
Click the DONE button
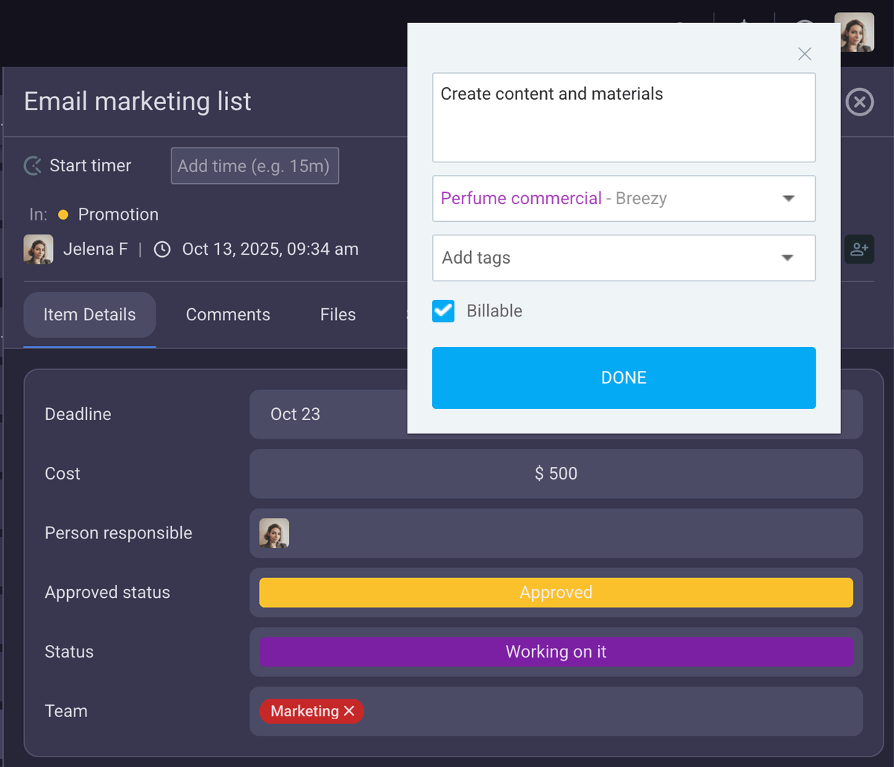tap(624, 378)
